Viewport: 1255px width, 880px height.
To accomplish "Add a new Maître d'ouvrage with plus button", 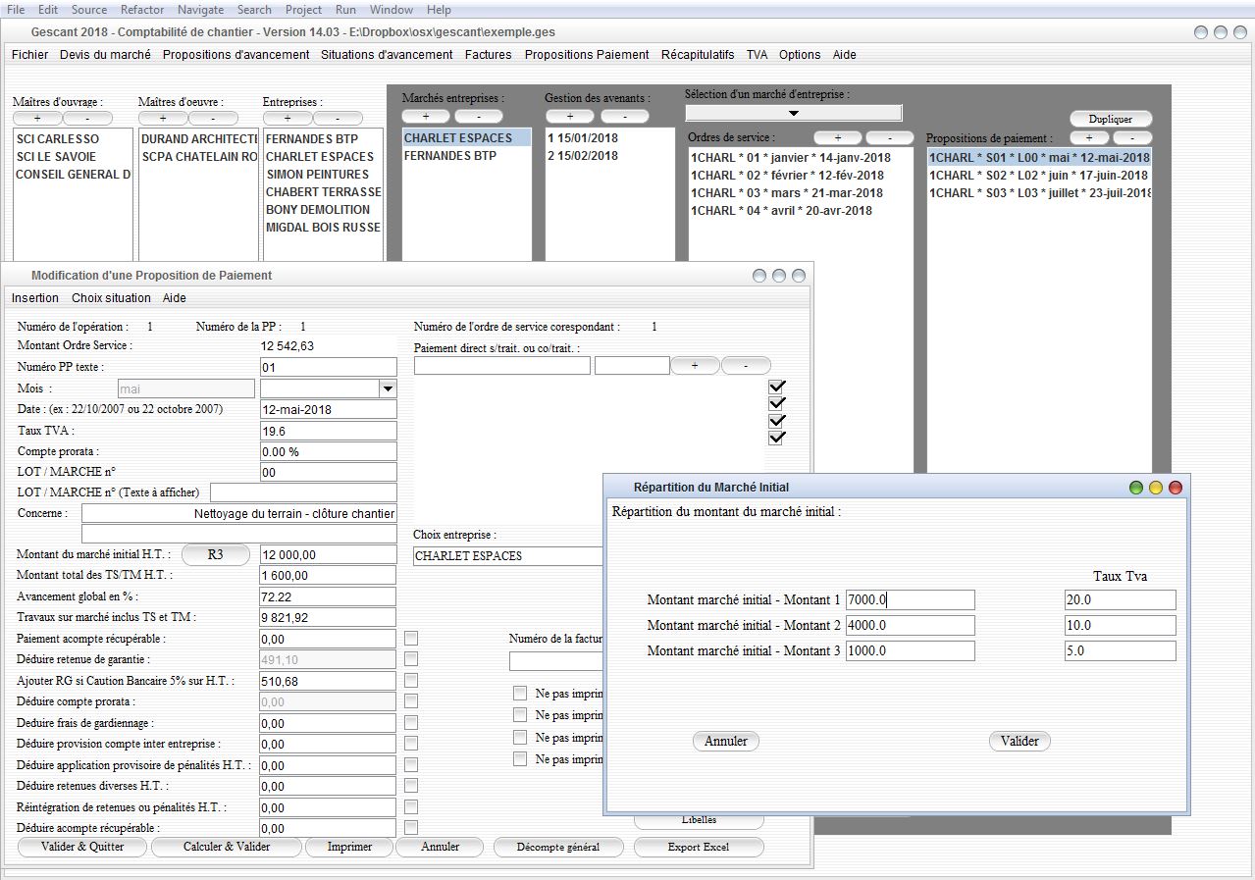I will tap(37, 119).
